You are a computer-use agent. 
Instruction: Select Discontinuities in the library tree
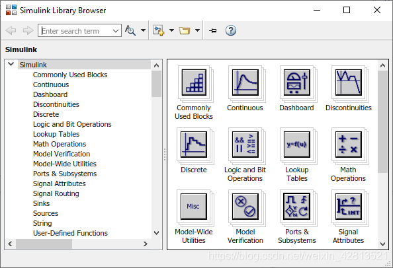pyautogui.click(x=56, y=104)
